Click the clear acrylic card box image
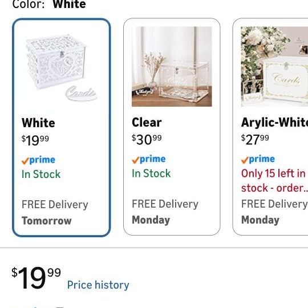The height and width of the screenshot is (308, 308). (x=172, y=67)
